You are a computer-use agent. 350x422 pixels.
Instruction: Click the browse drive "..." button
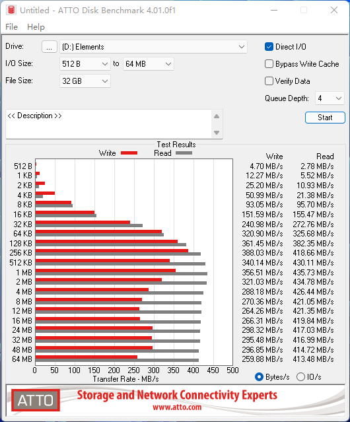click(x=50, y=47)
